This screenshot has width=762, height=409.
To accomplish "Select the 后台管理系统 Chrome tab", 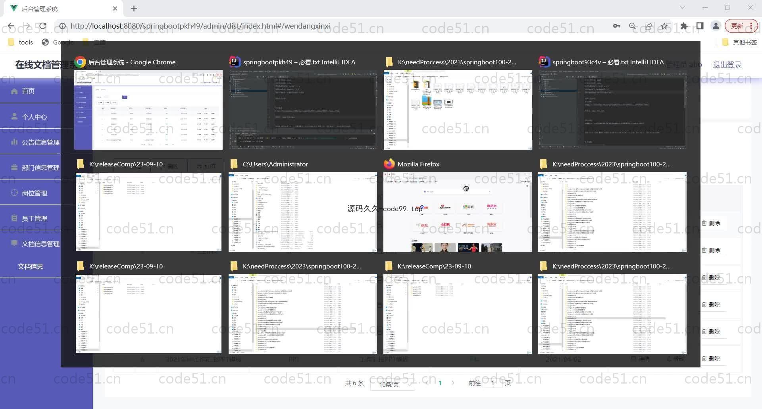I will (x=63, y=8).
